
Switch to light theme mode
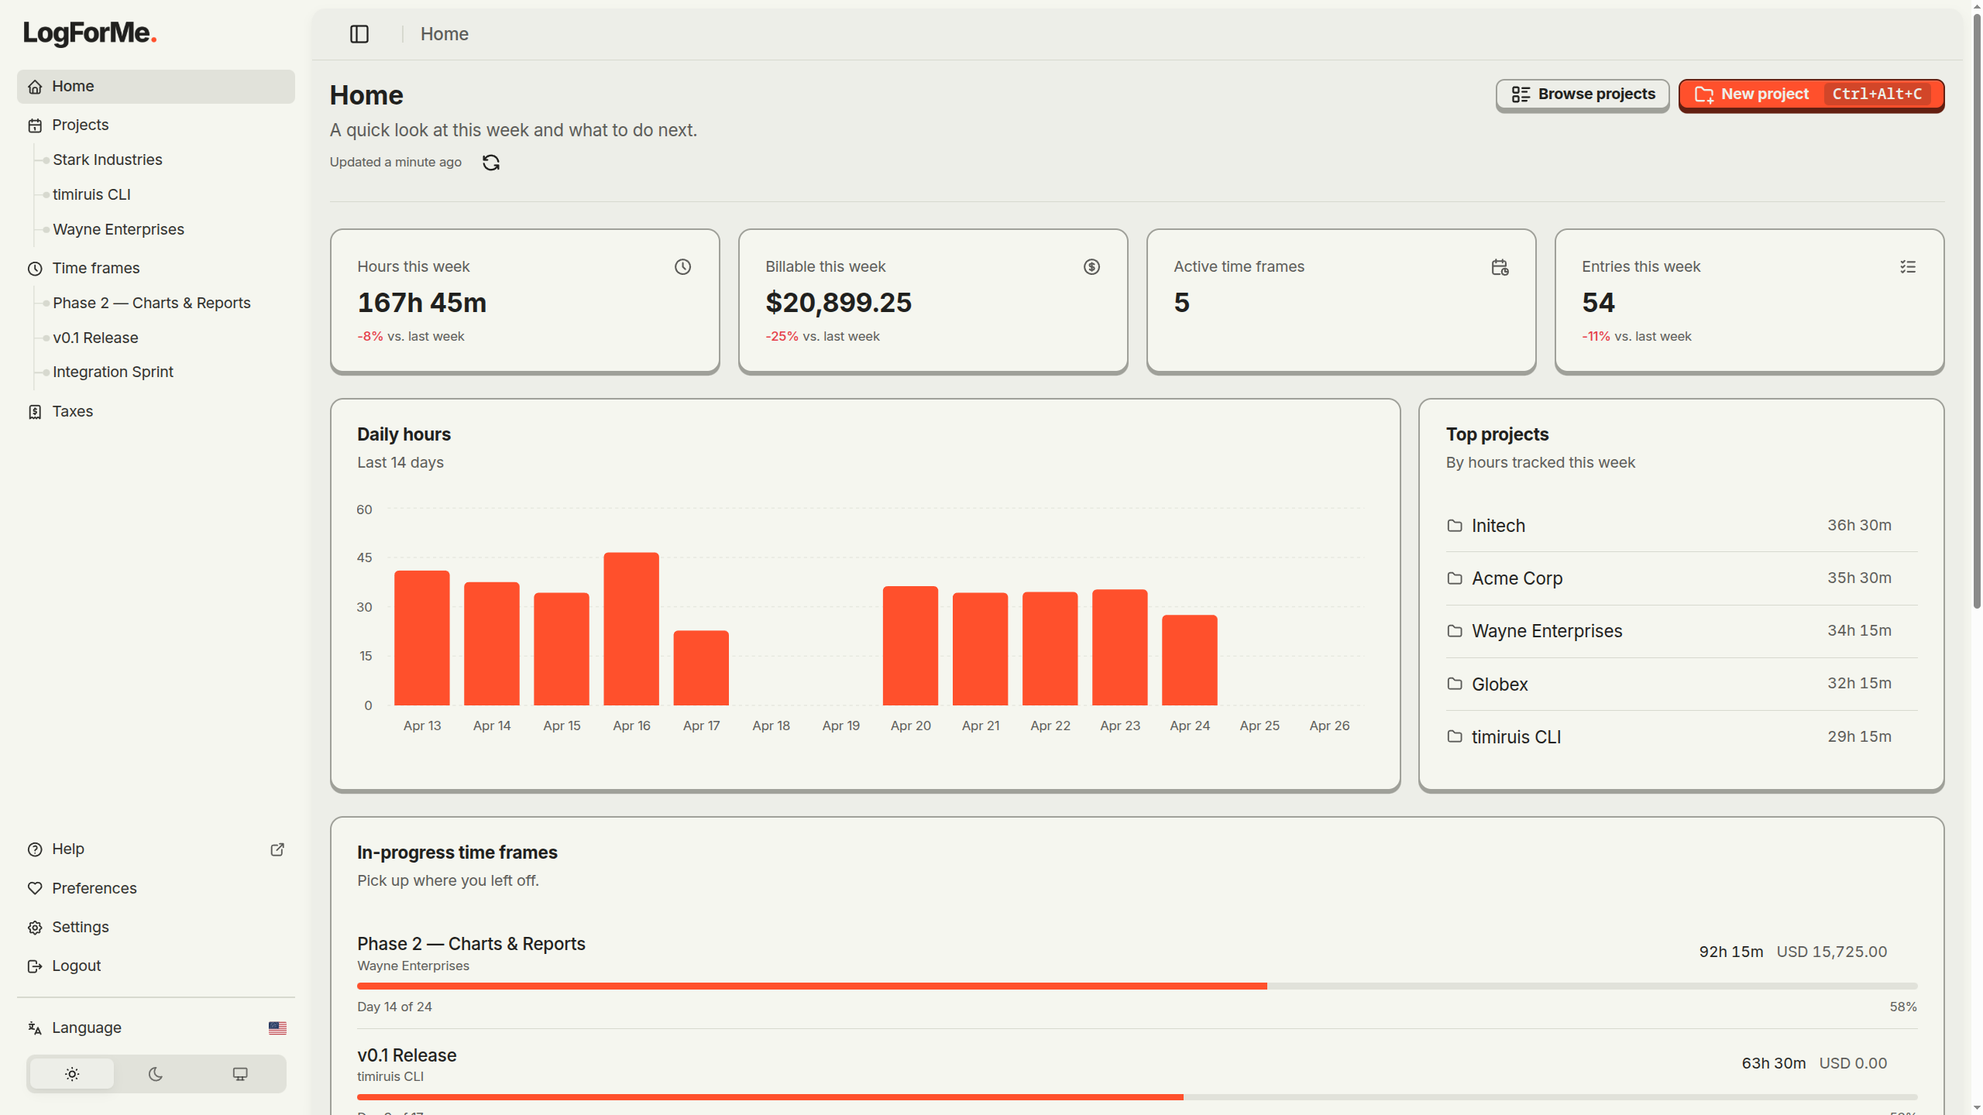click(x=72, y=1074)
